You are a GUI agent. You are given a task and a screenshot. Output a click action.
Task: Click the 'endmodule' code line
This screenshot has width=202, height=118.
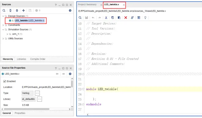[x=94, y=104]
